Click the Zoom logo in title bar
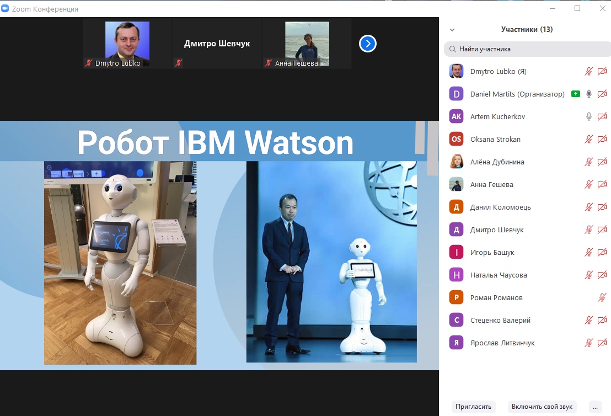 [6, 9]
